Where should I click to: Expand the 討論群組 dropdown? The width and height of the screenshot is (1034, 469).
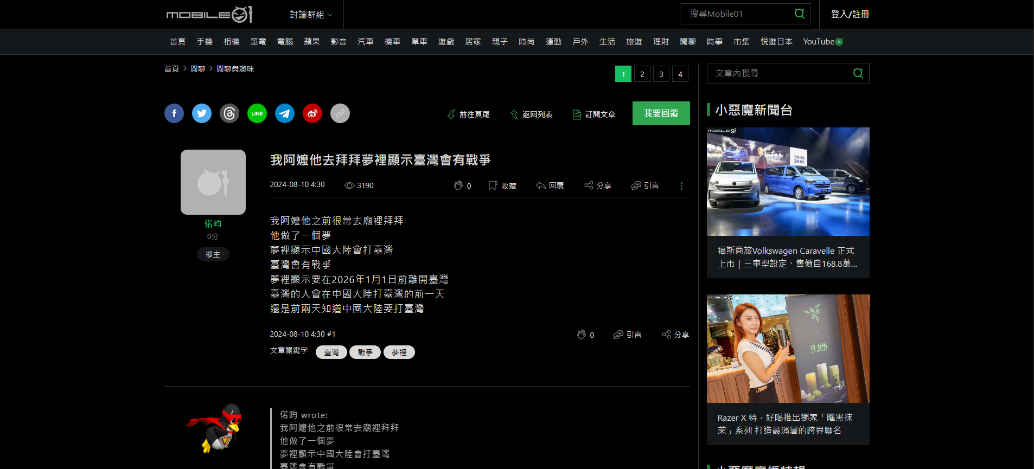(311, 15)
